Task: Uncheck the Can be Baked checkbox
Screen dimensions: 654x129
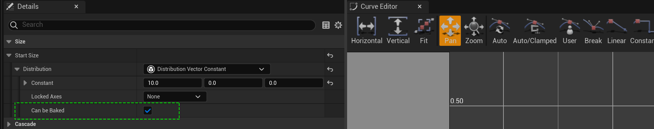Action: click(x=147, y=110)
